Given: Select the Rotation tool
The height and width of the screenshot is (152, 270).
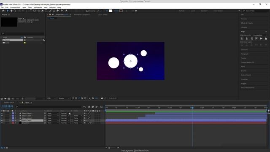Looking at the screenshot, I should [x=31, y=11].
